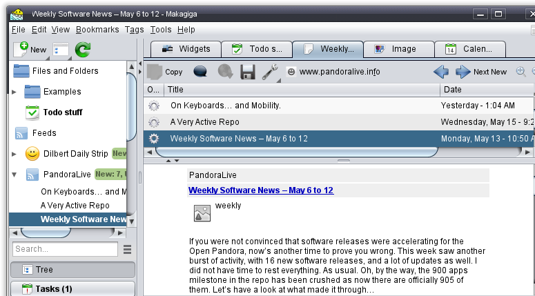This screenshot has height=296, width=535.
Task: Click article list horizontal scrollbar thumb
Action: point(296,152)
